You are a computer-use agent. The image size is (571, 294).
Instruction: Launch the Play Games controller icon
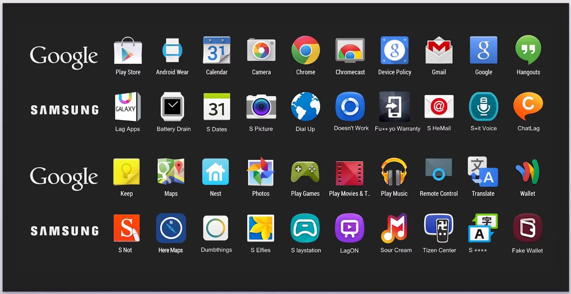[x=305, y=172]
